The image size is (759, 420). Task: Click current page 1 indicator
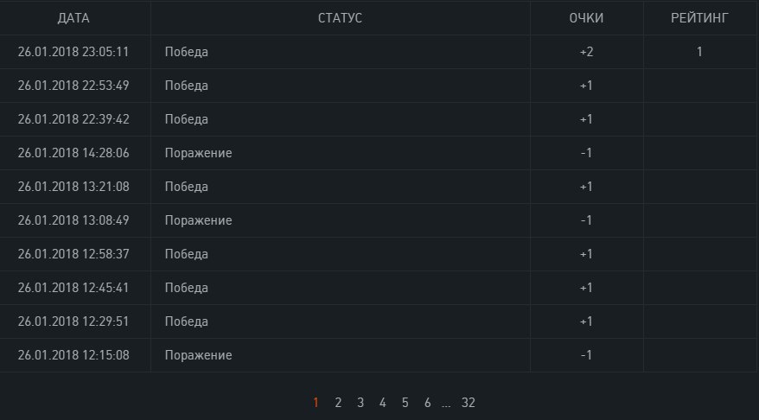point(316,403)
